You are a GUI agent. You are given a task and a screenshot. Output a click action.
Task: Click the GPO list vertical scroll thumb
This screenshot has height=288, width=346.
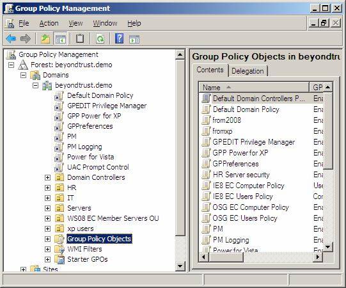point(328,131)
